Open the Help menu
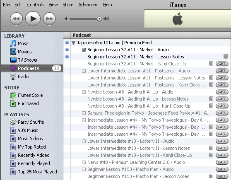Viewport: 231px width, 180px height. [x=107, y=5]
